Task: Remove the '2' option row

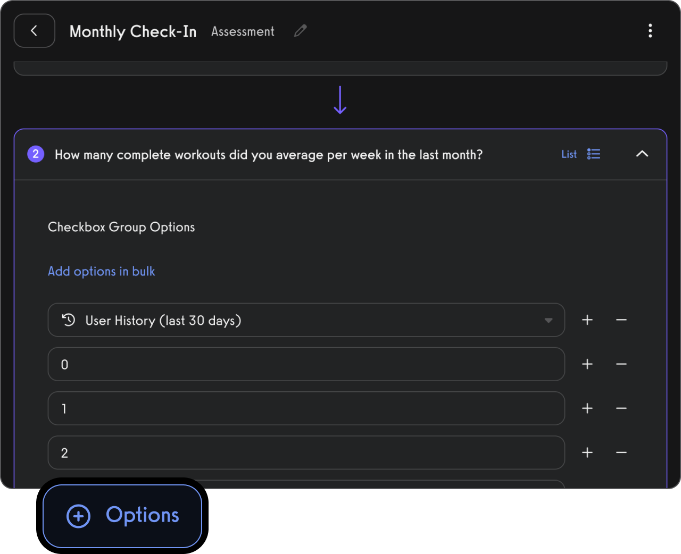Action: coord(621,452)
